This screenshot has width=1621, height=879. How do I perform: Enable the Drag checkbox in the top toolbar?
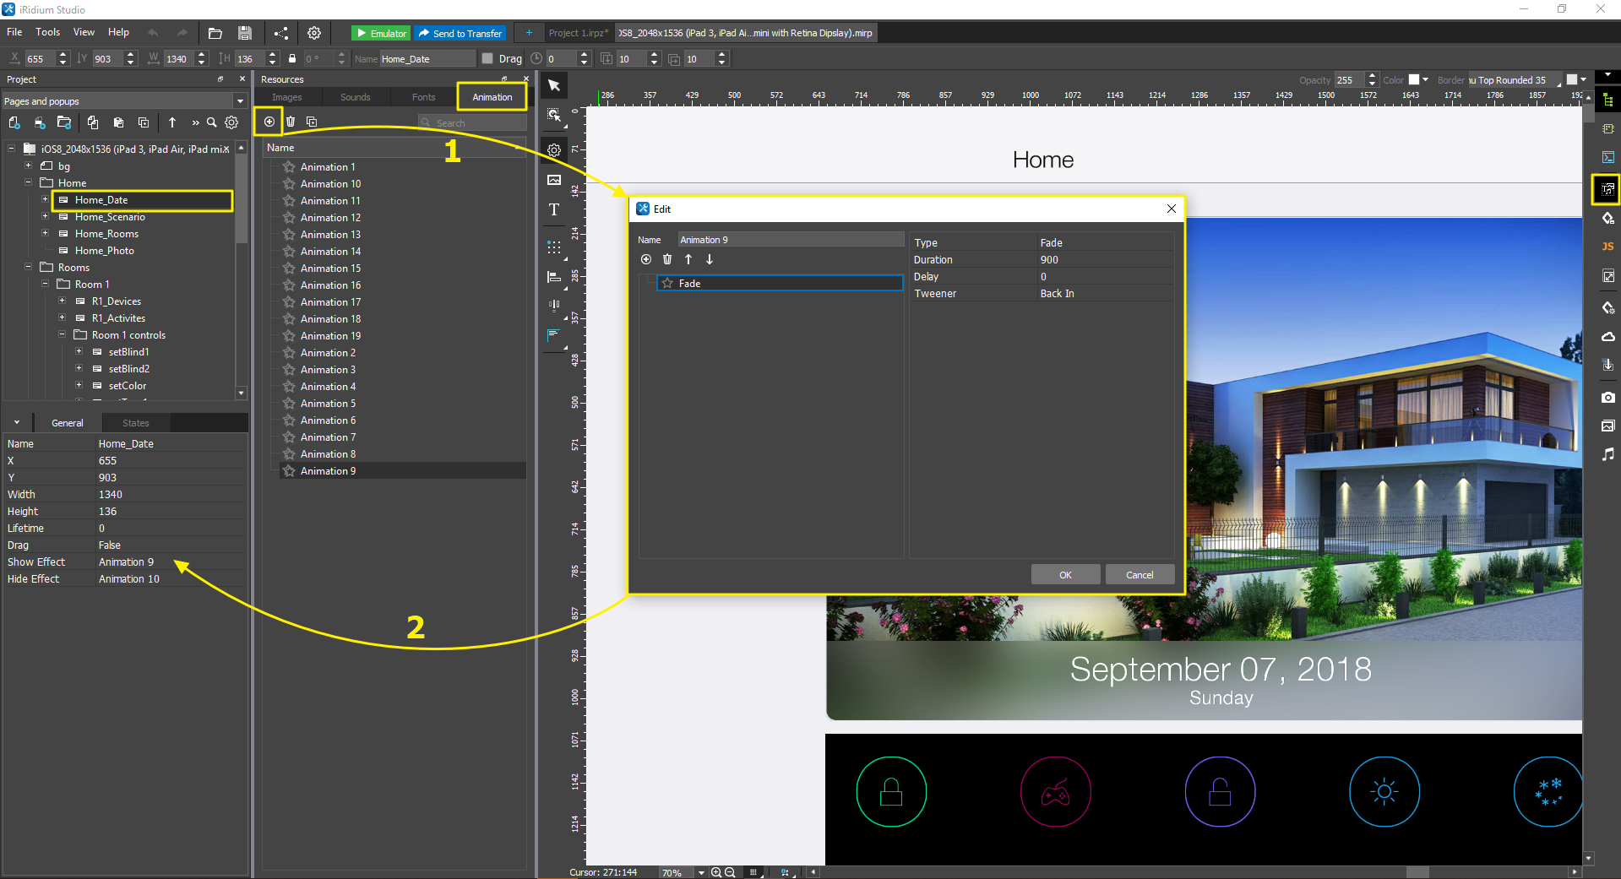[487, 58]
